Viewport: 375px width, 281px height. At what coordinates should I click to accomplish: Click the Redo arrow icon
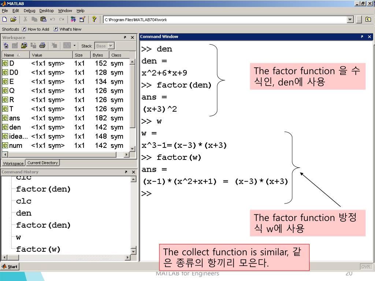[62, 19]
